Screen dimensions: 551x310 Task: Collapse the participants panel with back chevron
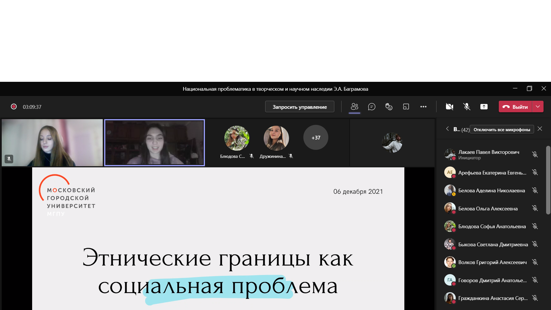447,129
